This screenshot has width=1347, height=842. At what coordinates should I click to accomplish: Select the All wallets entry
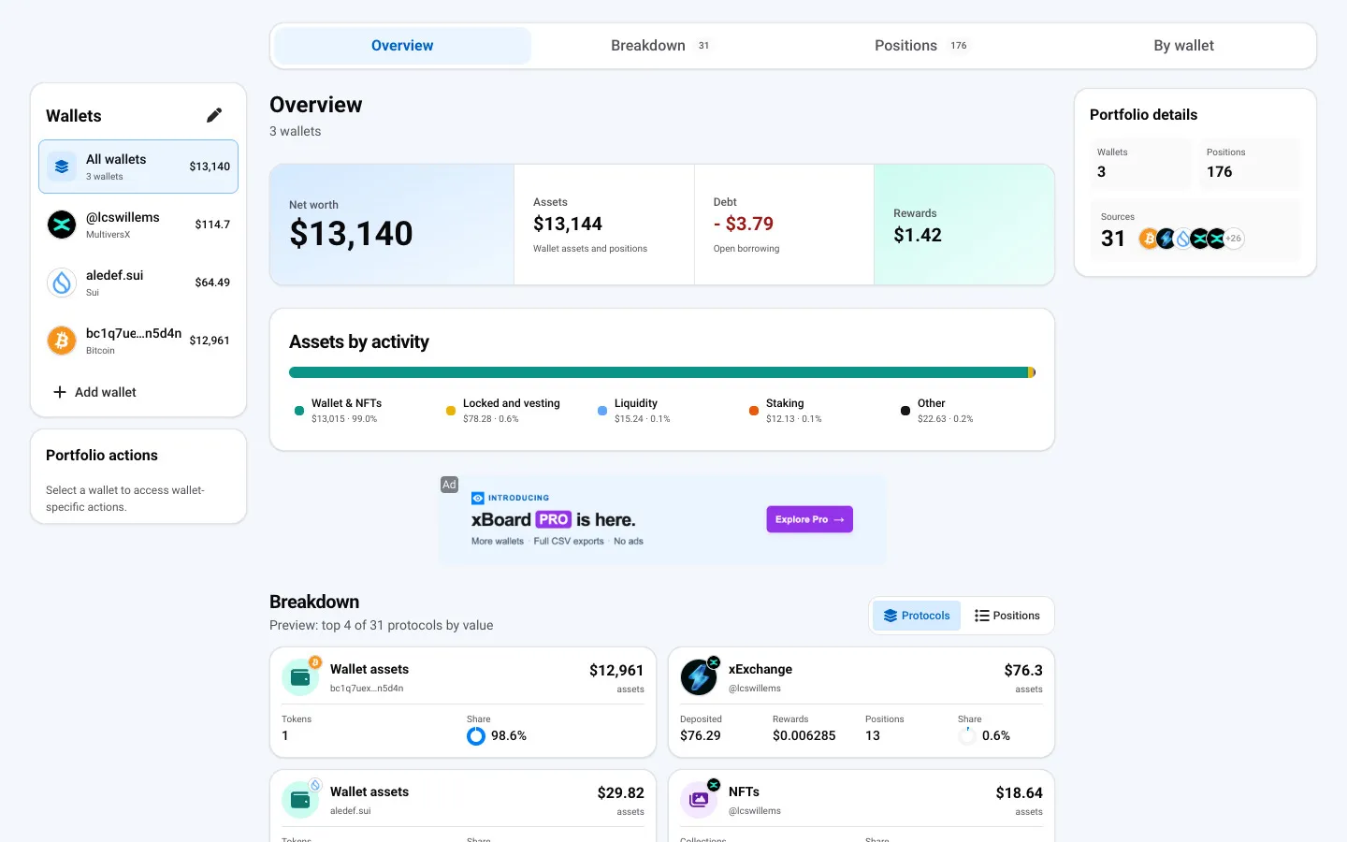pos(138,167)
